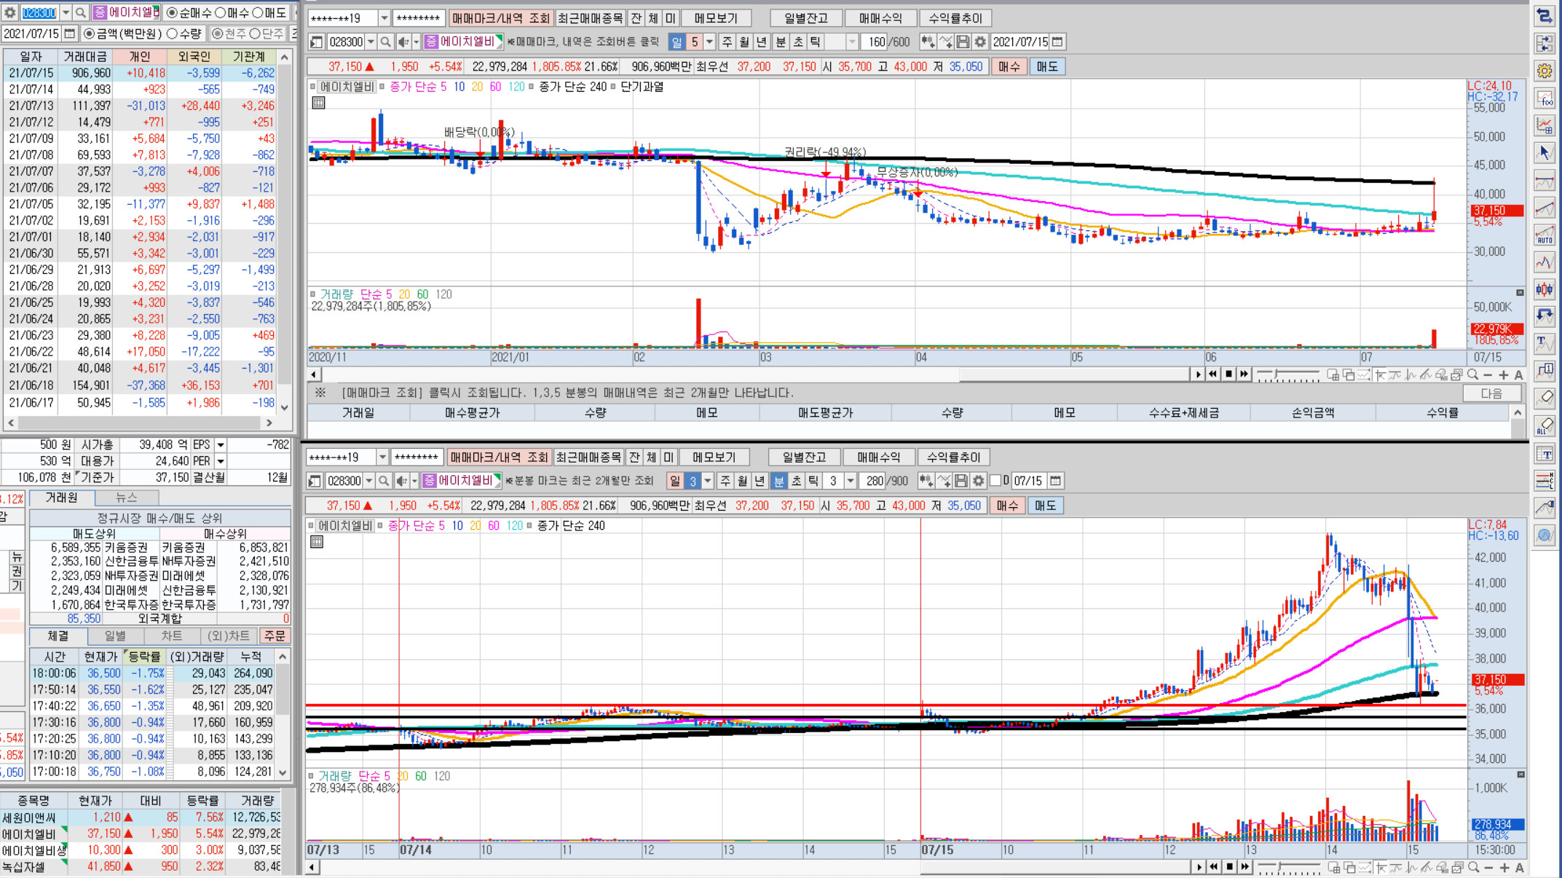Viewport: 1562px width, 878px height.
Task: Expand stock code 028300 dropdown in upper chart
Action: (371, 42)
